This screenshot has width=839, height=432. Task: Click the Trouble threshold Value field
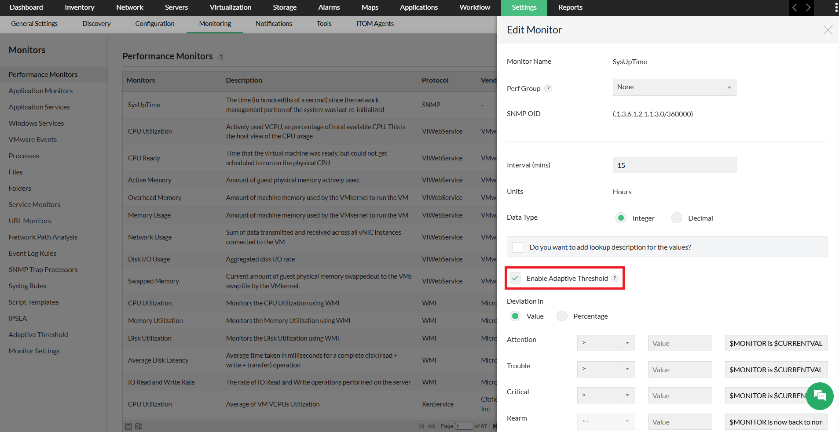680,369
